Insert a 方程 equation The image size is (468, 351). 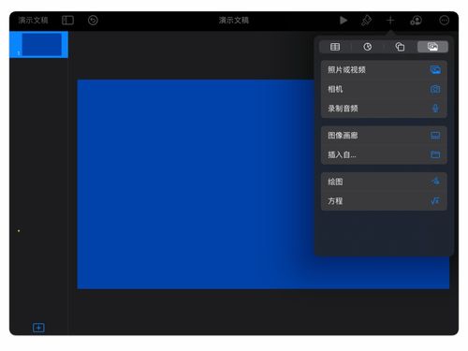tap(384, 201)
